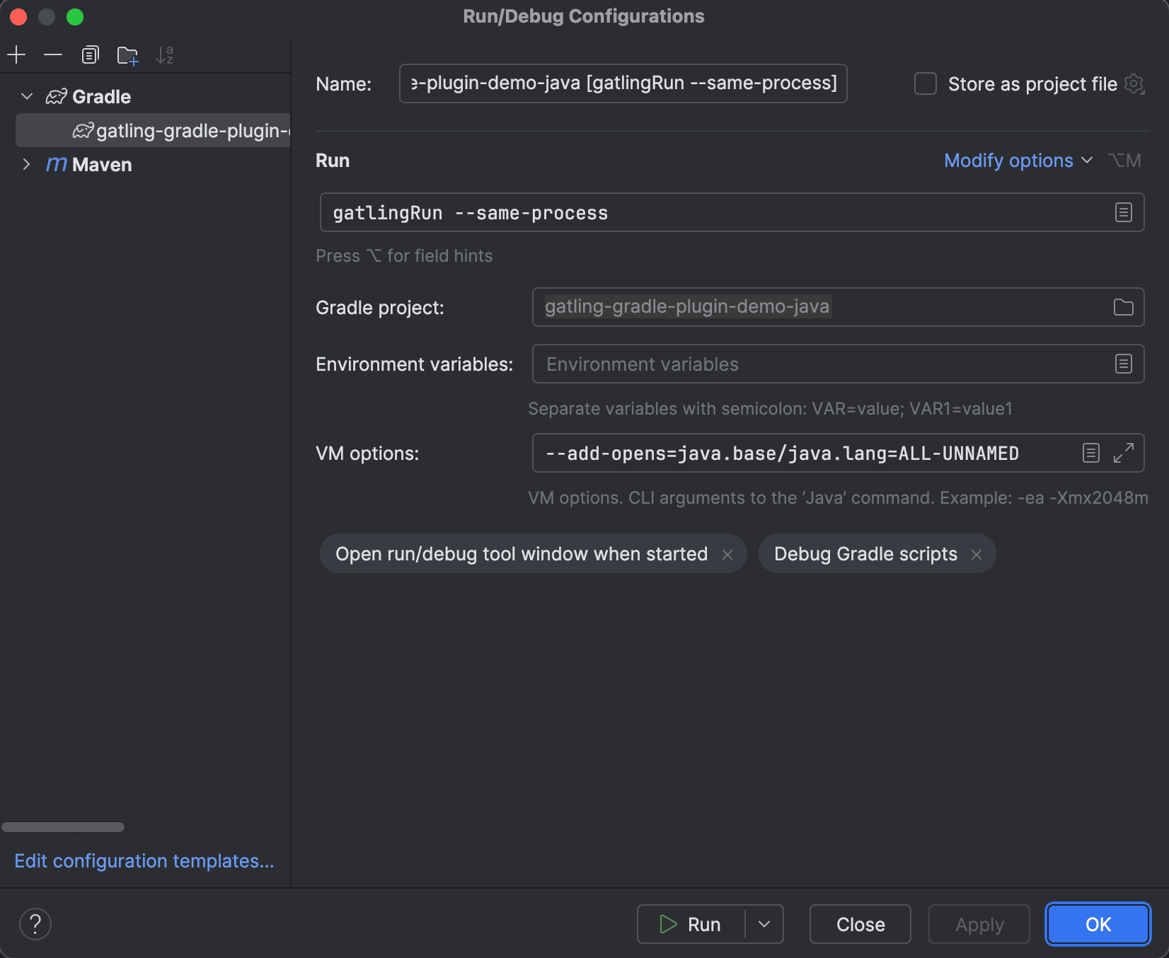Viewport: 1169px width, 958px height.
Task: Expand the Maven configurations node
Action: tap(27, 164)
